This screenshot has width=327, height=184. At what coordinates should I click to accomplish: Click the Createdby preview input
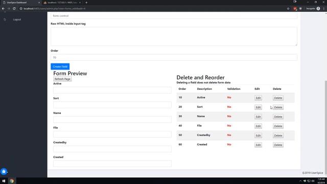click(112, 149)
